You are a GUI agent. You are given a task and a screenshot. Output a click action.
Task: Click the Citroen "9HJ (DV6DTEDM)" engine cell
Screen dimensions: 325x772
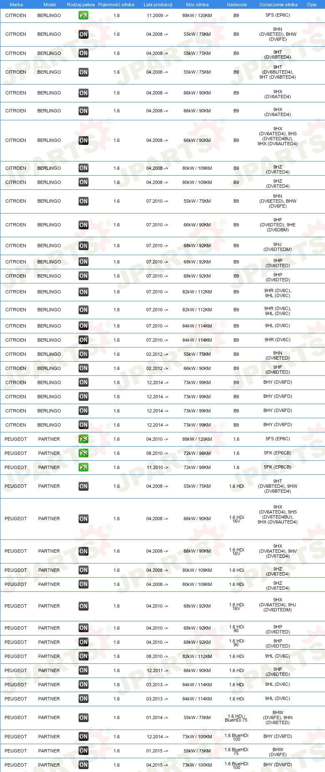[x=278, y=247]
